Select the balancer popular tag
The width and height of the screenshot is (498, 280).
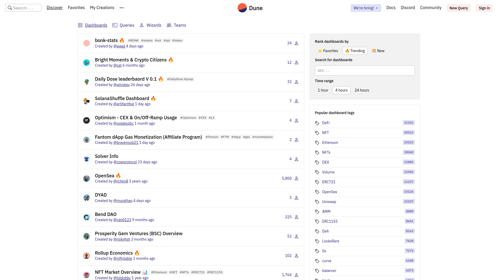329,271
